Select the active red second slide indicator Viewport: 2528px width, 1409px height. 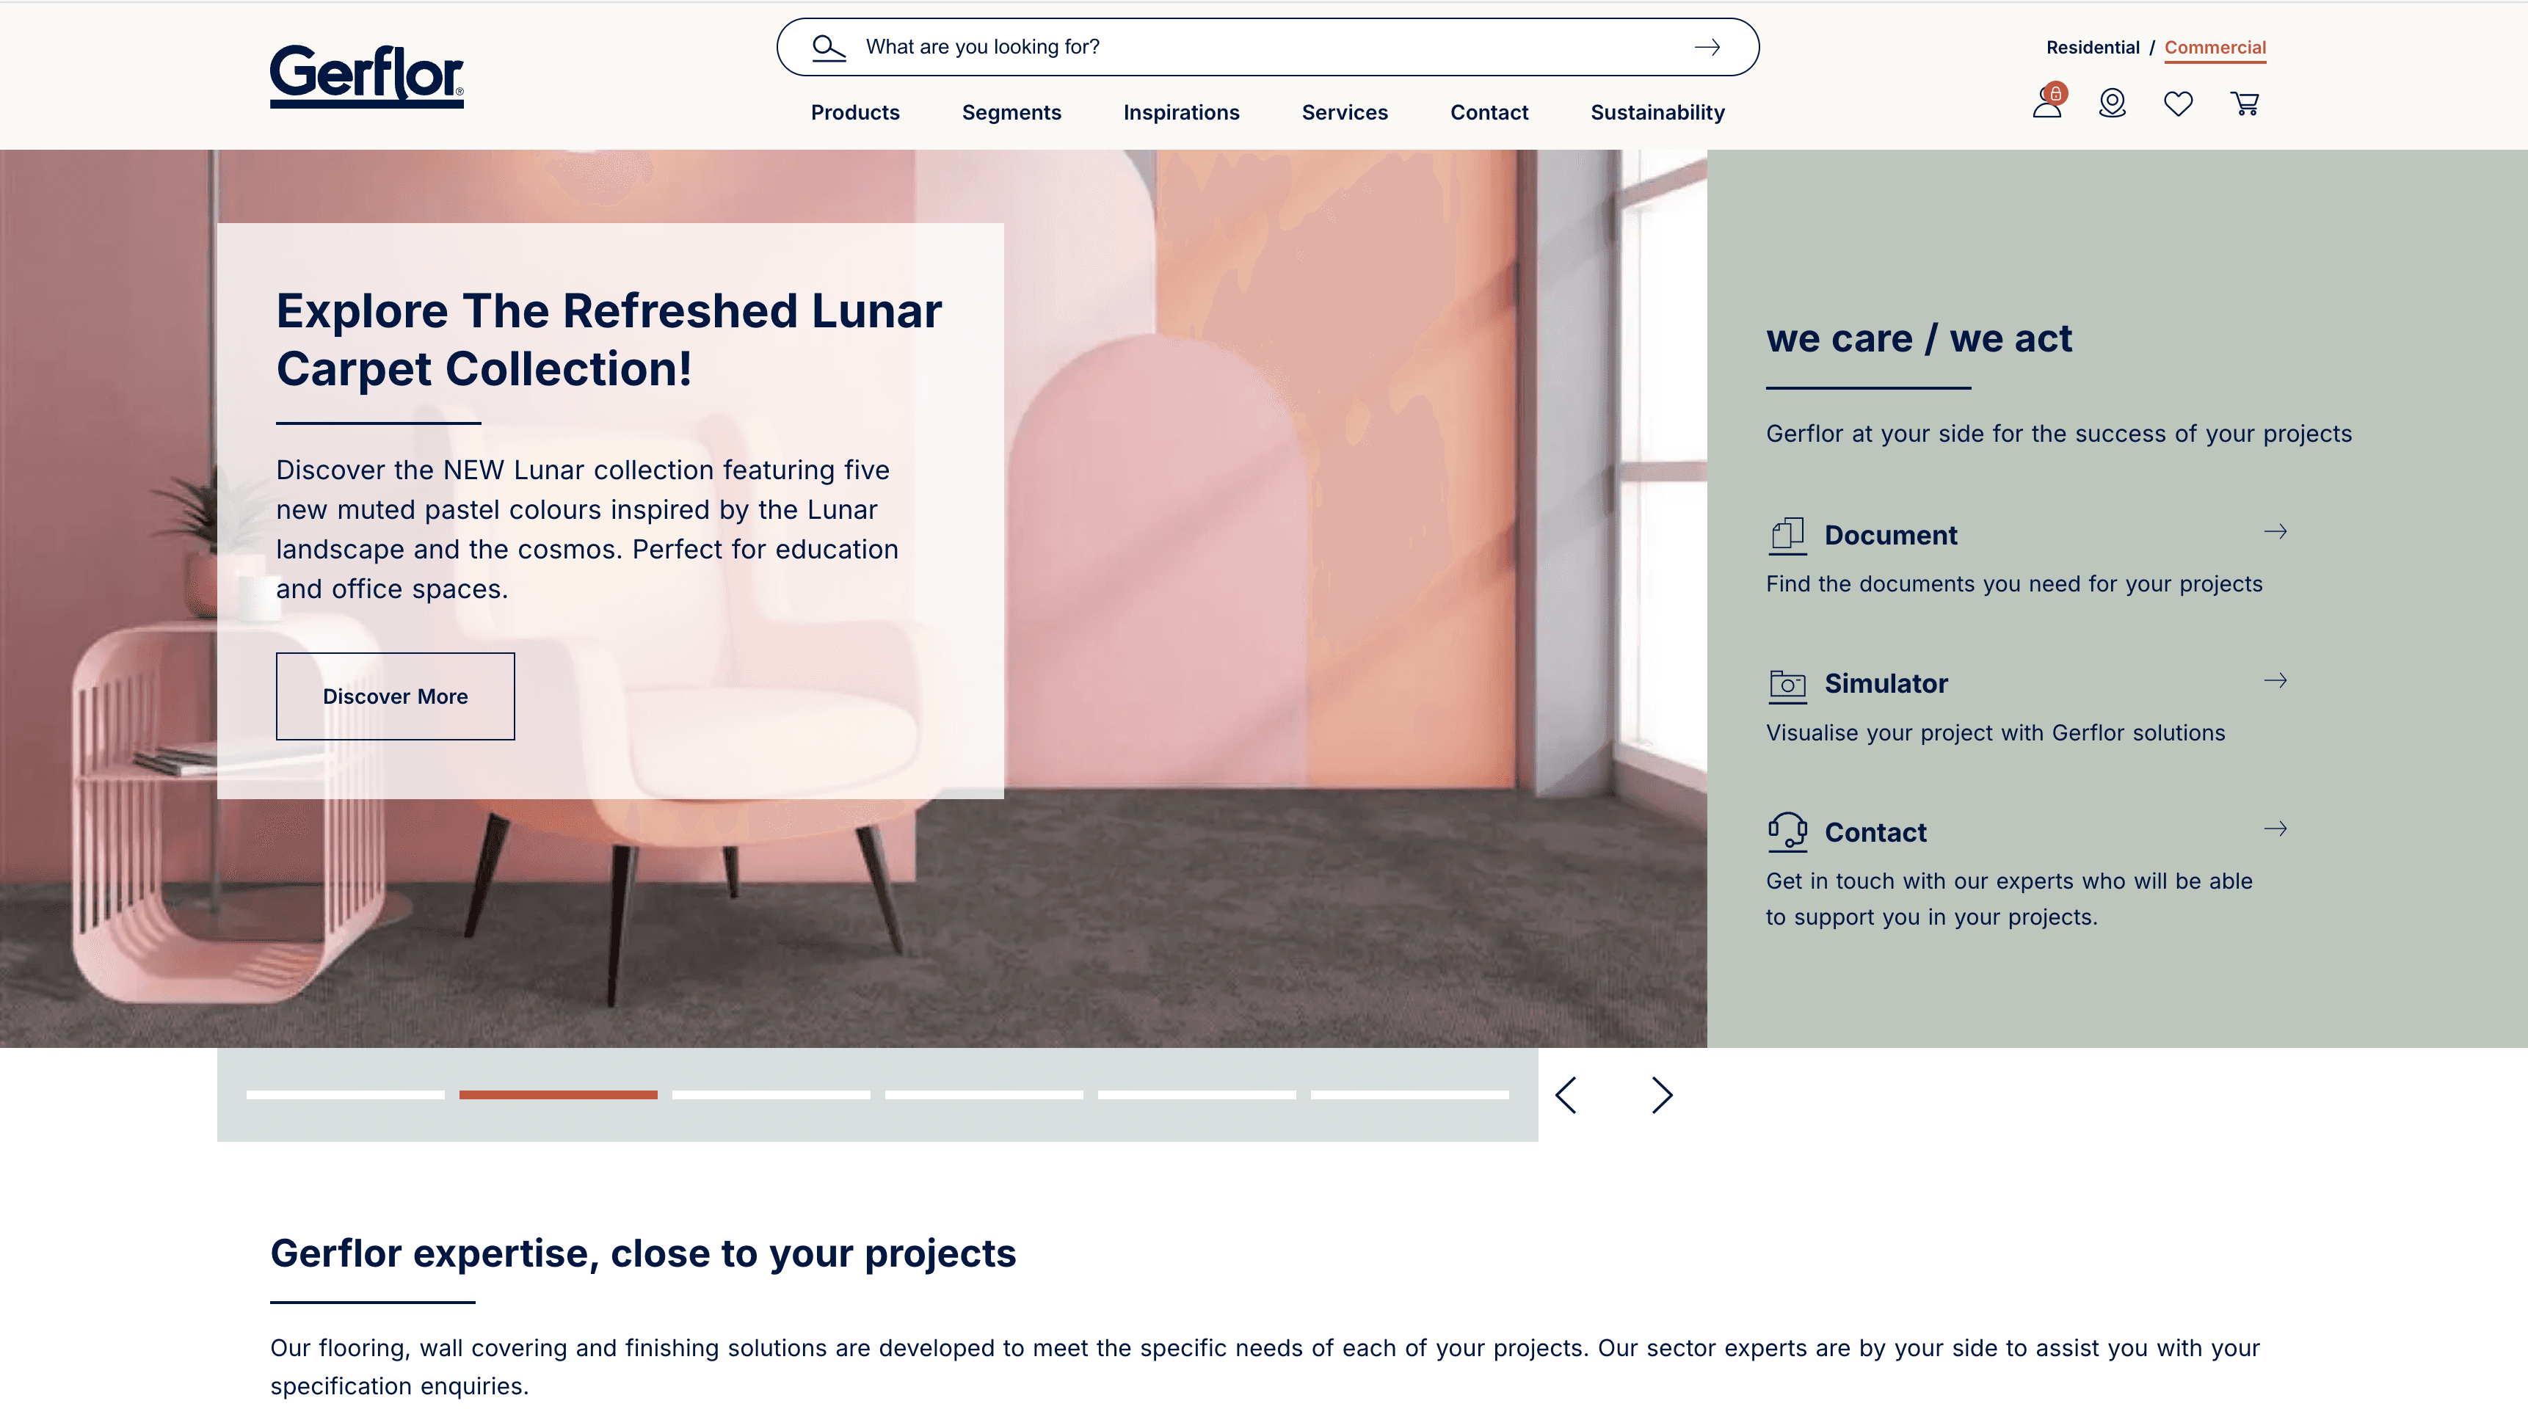point(559,1095)
